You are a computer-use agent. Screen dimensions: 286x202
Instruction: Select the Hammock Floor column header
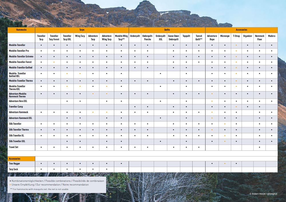(x=259, y=38)
